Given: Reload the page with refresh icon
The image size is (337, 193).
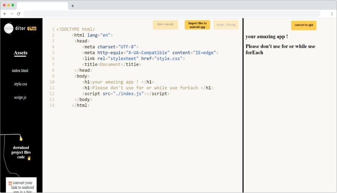Looking at the screenshot, I should click(x=18, y=14).
